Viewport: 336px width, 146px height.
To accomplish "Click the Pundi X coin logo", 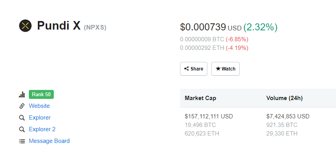I will [x=25, y=26].
